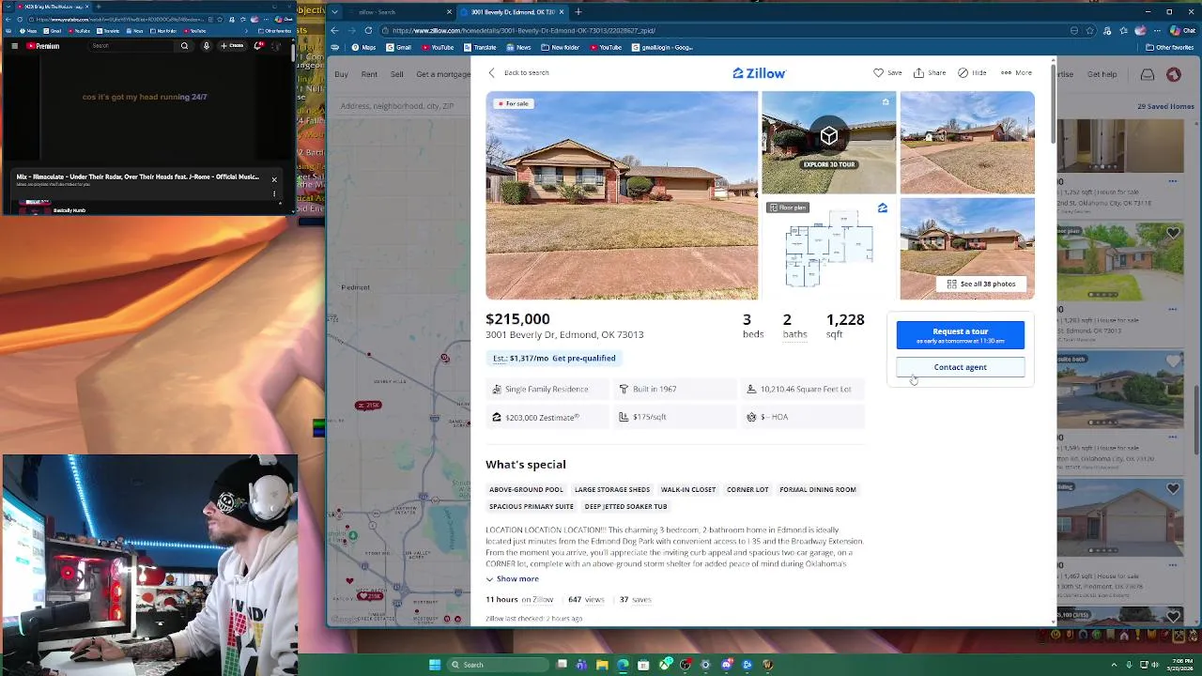Open YouTube notifications bell

click(259, 45)
